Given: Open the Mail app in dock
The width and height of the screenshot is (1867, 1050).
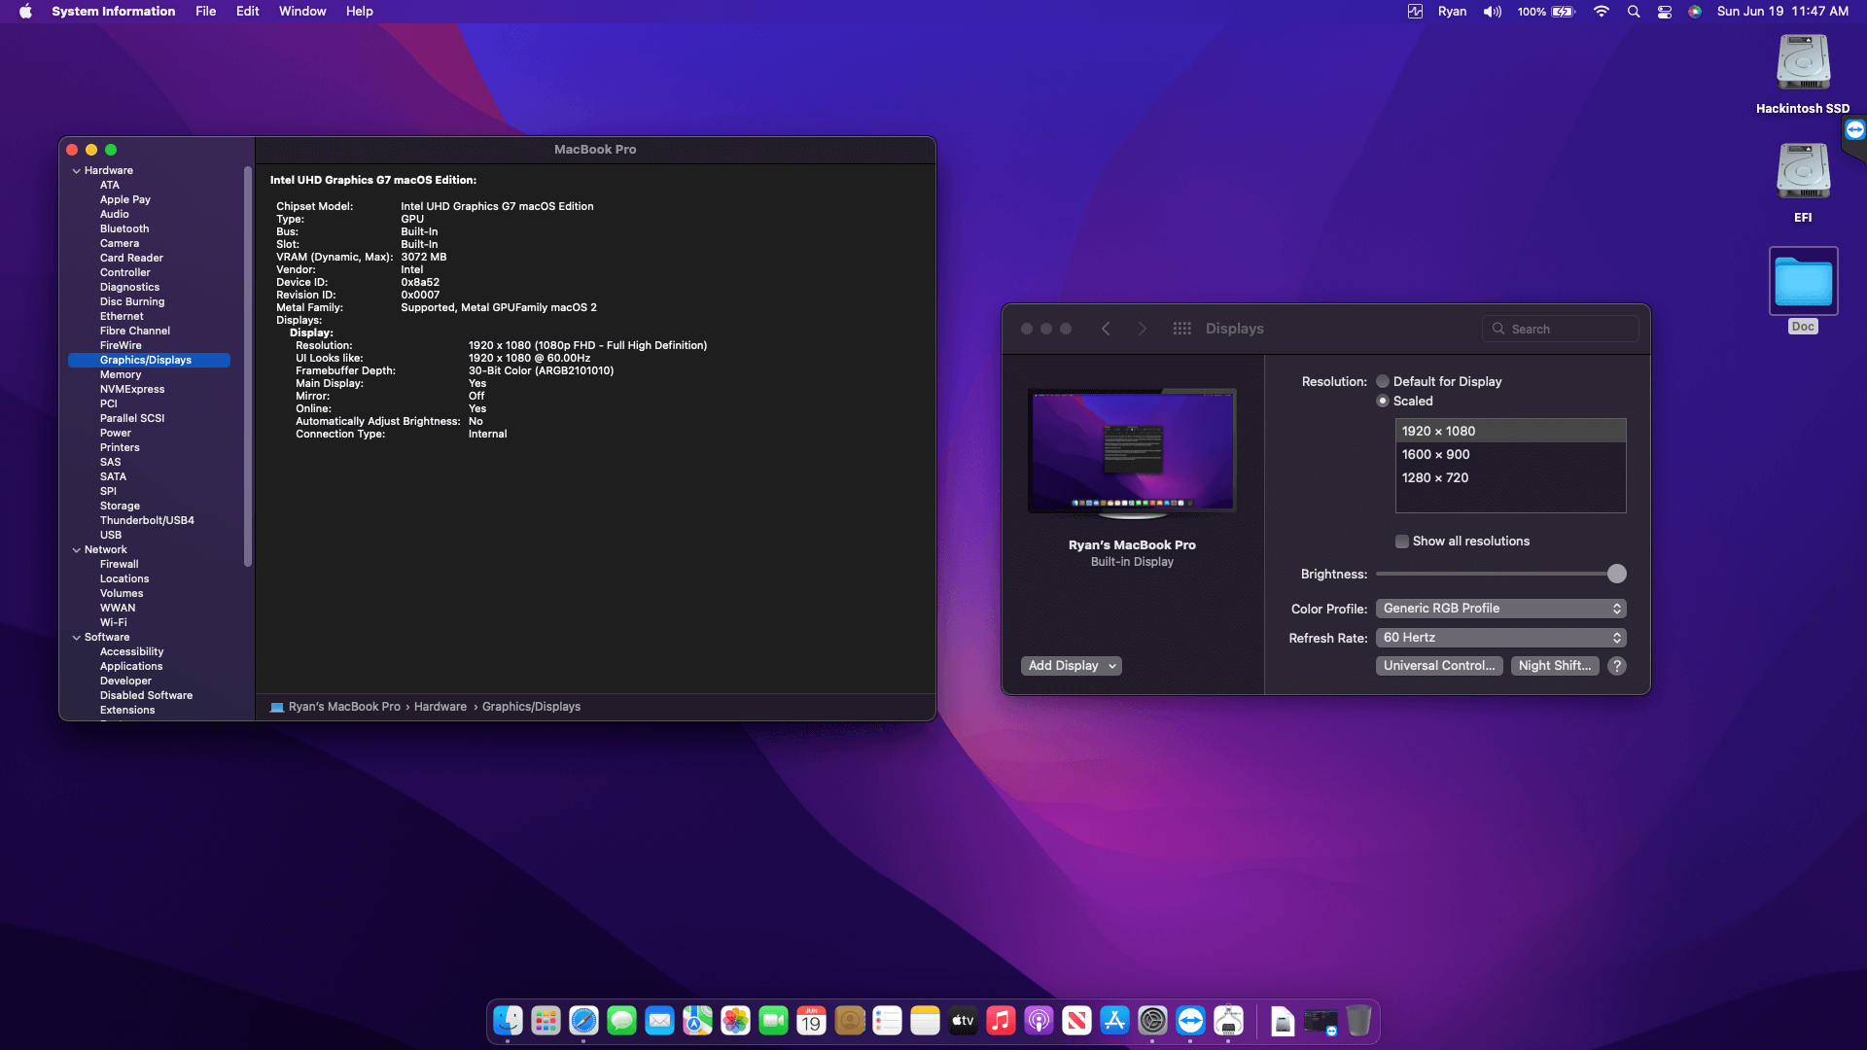Looking at the screenshot, I should pyautogui.click(x=659, y=1021).
